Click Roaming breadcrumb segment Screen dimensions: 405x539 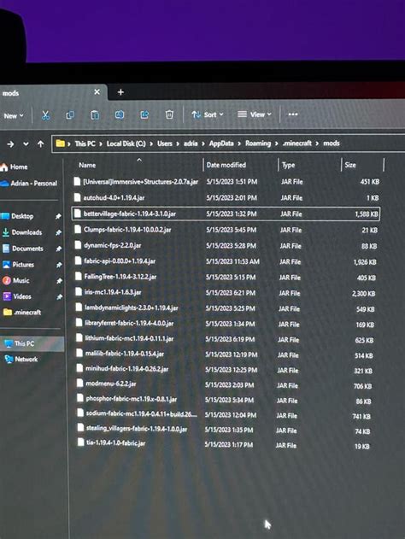(258, 144)
